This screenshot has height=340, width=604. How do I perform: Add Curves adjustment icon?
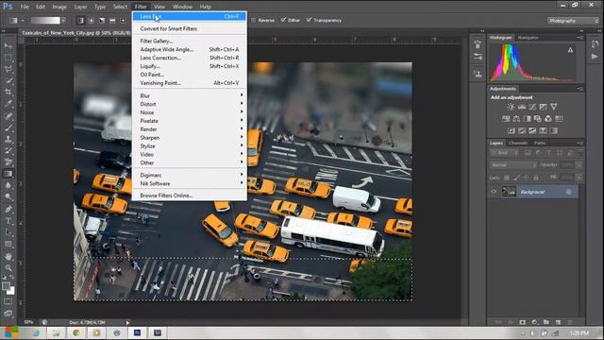(532, 107)
